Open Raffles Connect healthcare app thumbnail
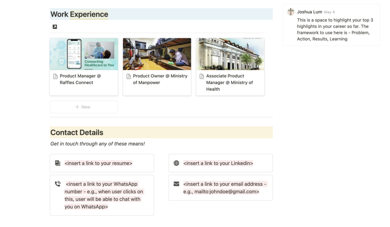The width and height of the screenshot is (390, 227). [84, 54]
